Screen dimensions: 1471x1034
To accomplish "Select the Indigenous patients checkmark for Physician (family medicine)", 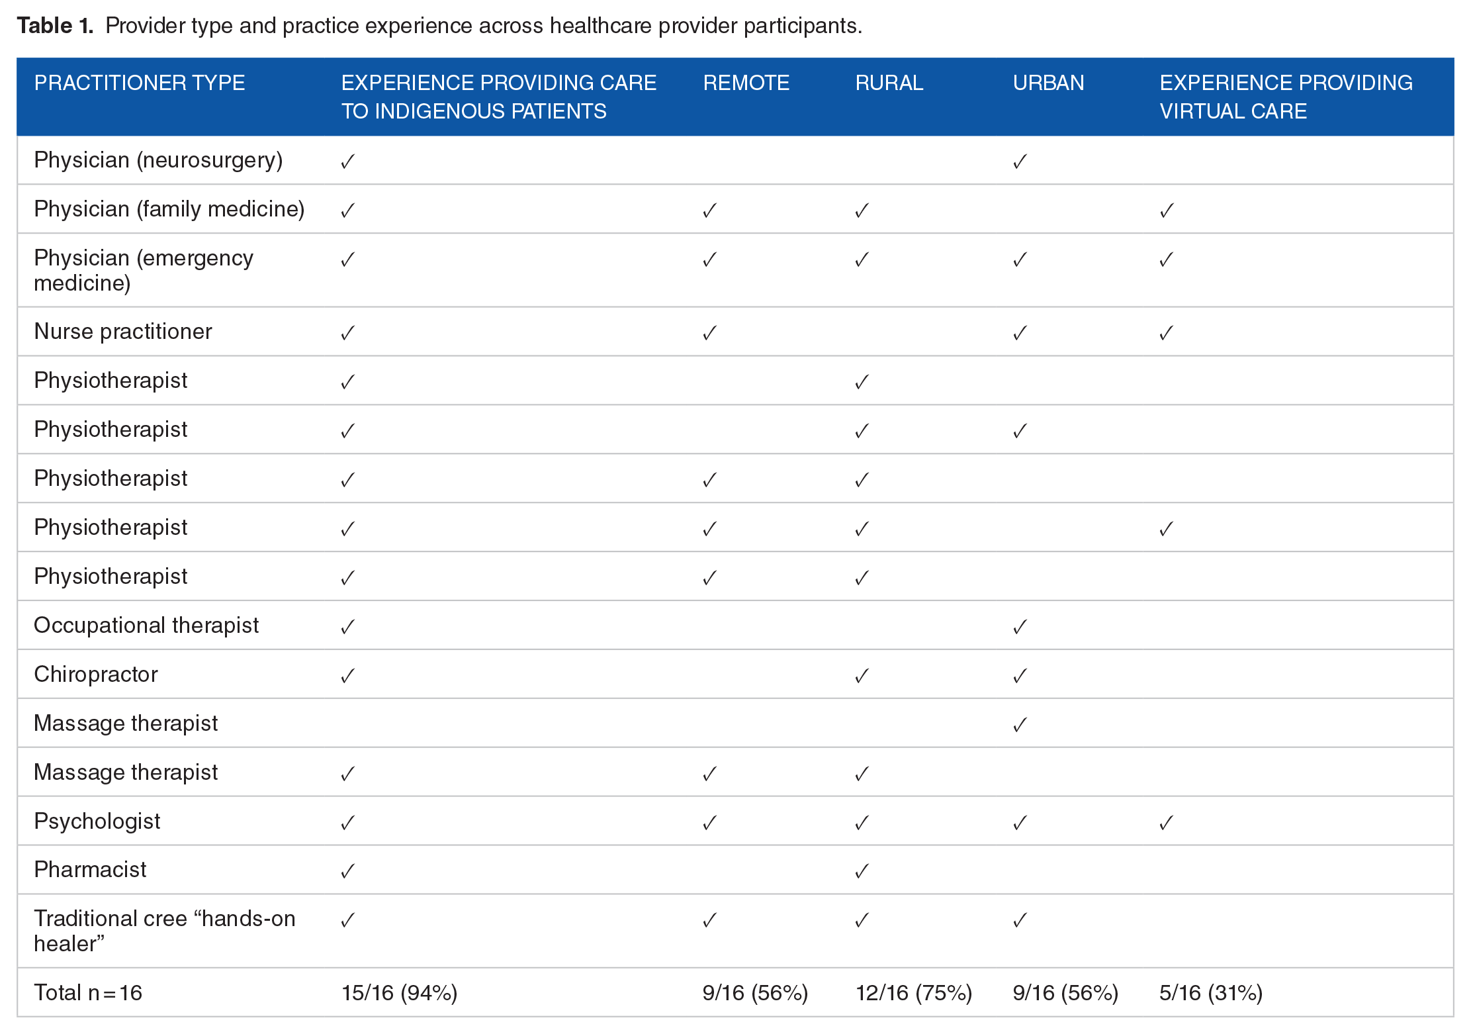I will [x=348, y=211].
